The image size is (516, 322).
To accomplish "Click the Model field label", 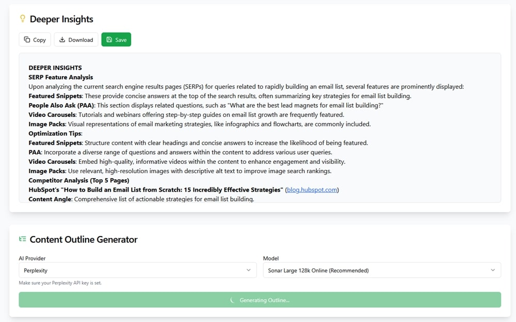I will [271, 258].
